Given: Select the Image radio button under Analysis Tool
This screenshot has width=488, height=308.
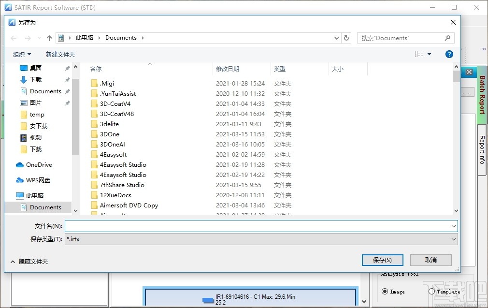Looking at the screenshot, I should click(386, 292).
